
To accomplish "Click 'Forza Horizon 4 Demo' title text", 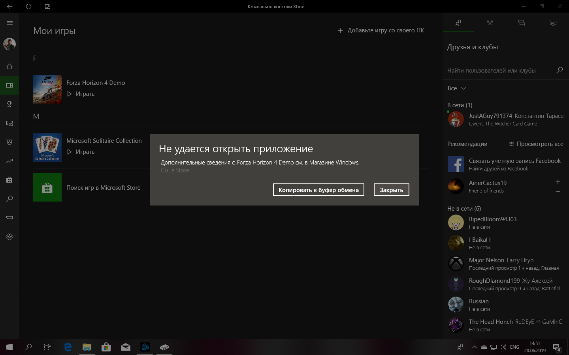I will [96, 83].
